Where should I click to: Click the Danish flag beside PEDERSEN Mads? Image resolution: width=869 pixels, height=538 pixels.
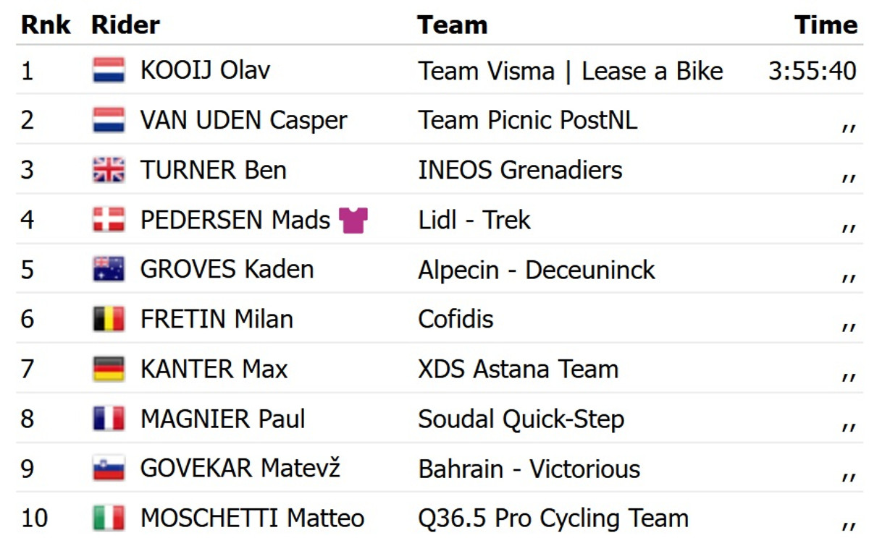pyautogui.click(x=109, y=220)
